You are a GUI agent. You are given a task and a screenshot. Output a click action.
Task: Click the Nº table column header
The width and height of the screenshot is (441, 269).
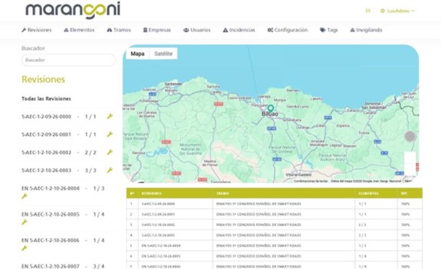click(x=132, y=193)
